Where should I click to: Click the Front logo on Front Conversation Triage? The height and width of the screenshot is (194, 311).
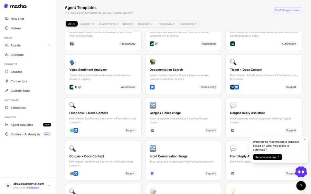(x=152, y=173)
